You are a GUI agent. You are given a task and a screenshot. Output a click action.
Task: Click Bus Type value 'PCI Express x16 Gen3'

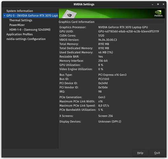(x=112, y=75)
